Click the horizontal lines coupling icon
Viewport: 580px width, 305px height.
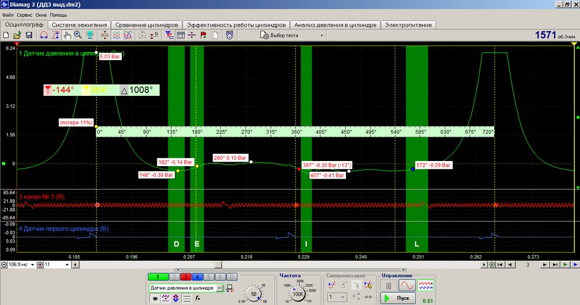187,298
